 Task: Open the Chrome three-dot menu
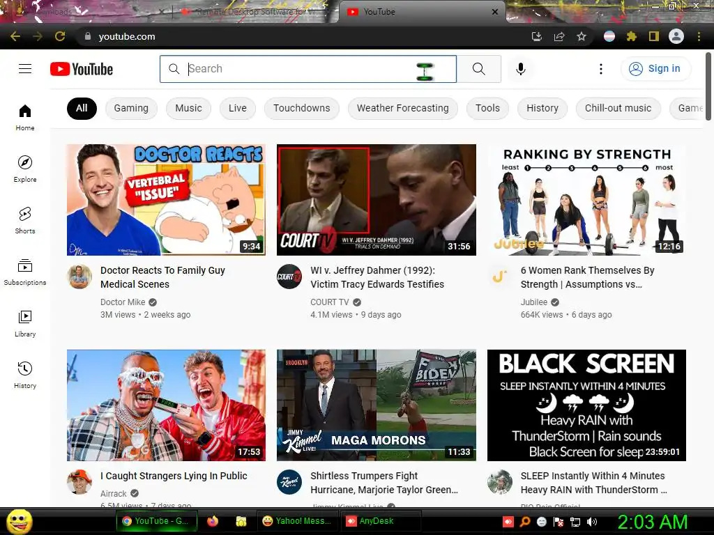[699, 36]
